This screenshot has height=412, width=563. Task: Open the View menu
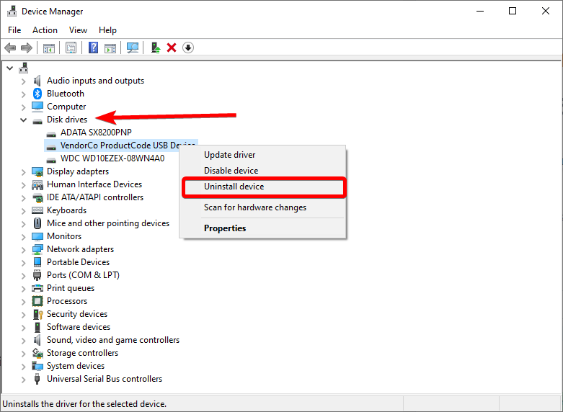78,30
